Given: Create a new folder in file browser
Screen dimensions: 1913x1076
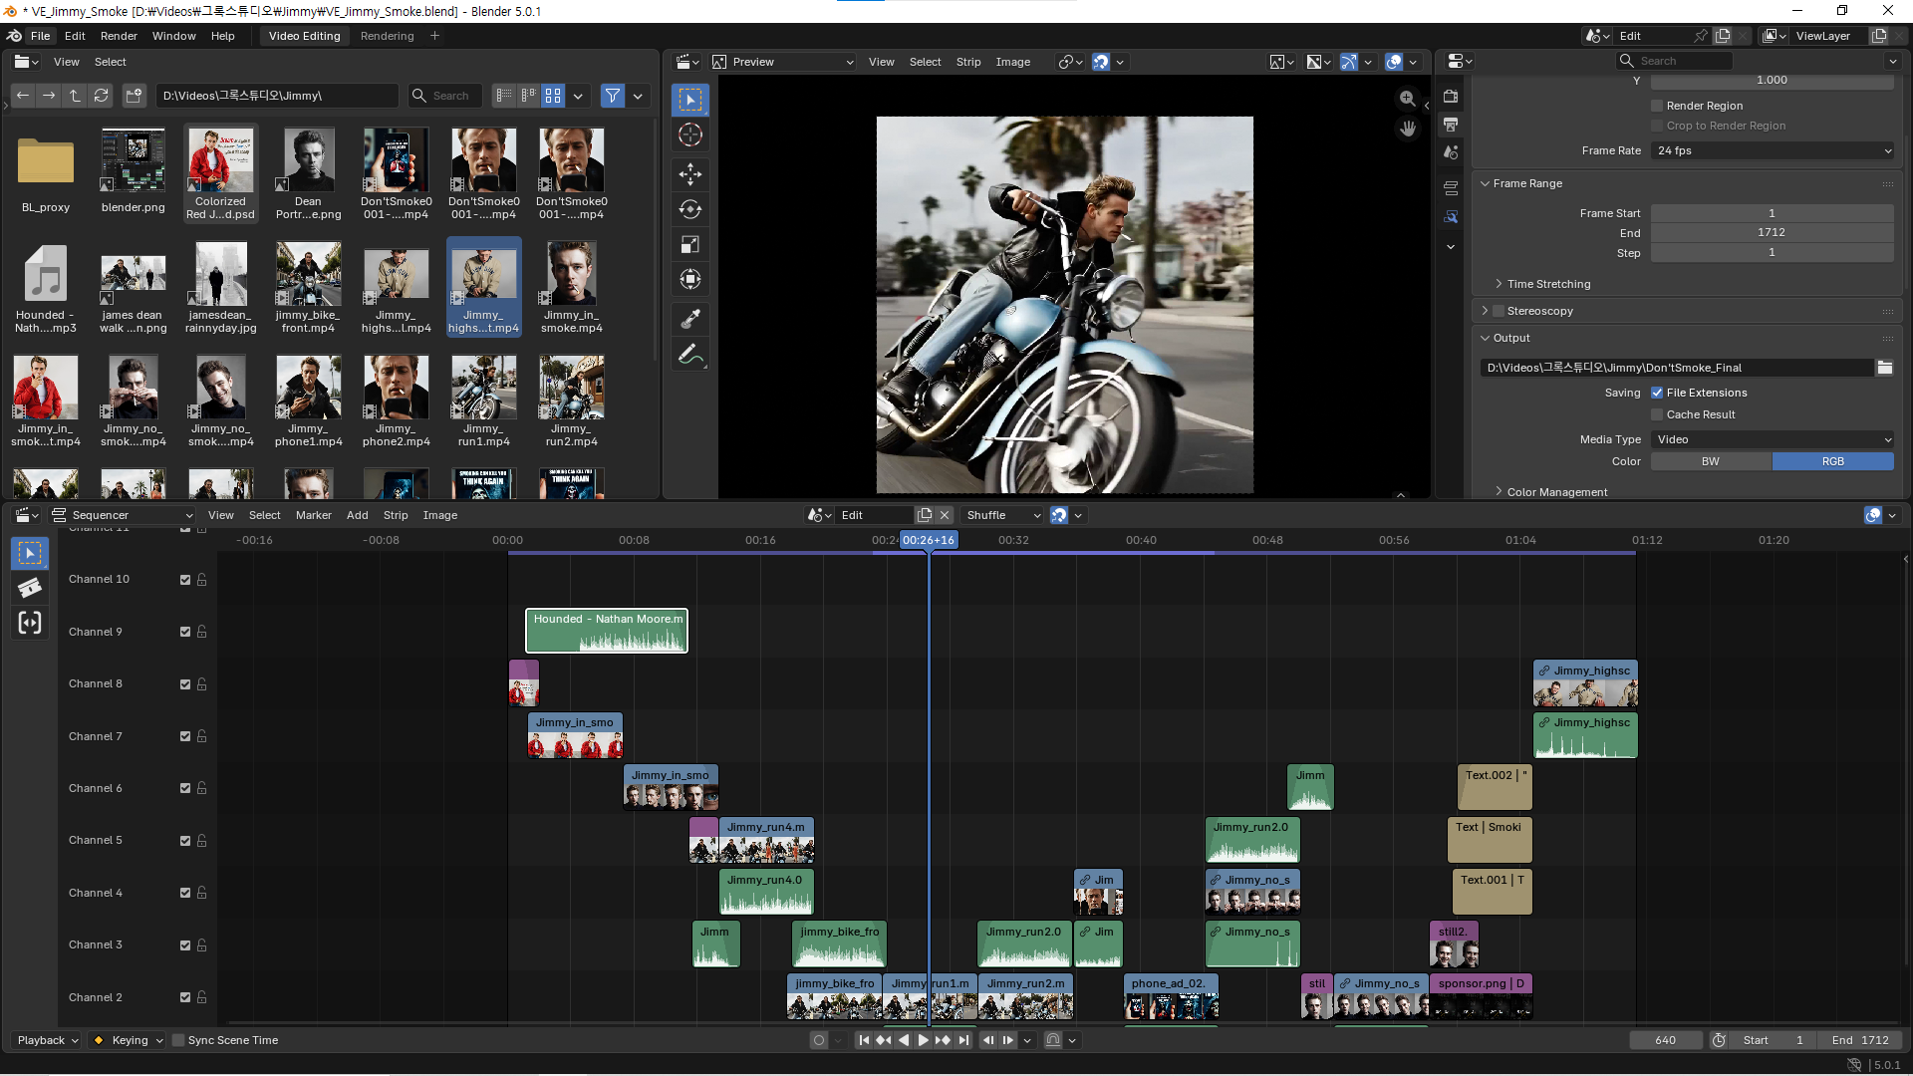Looking at the screenshot, I should tap(134, 96).
